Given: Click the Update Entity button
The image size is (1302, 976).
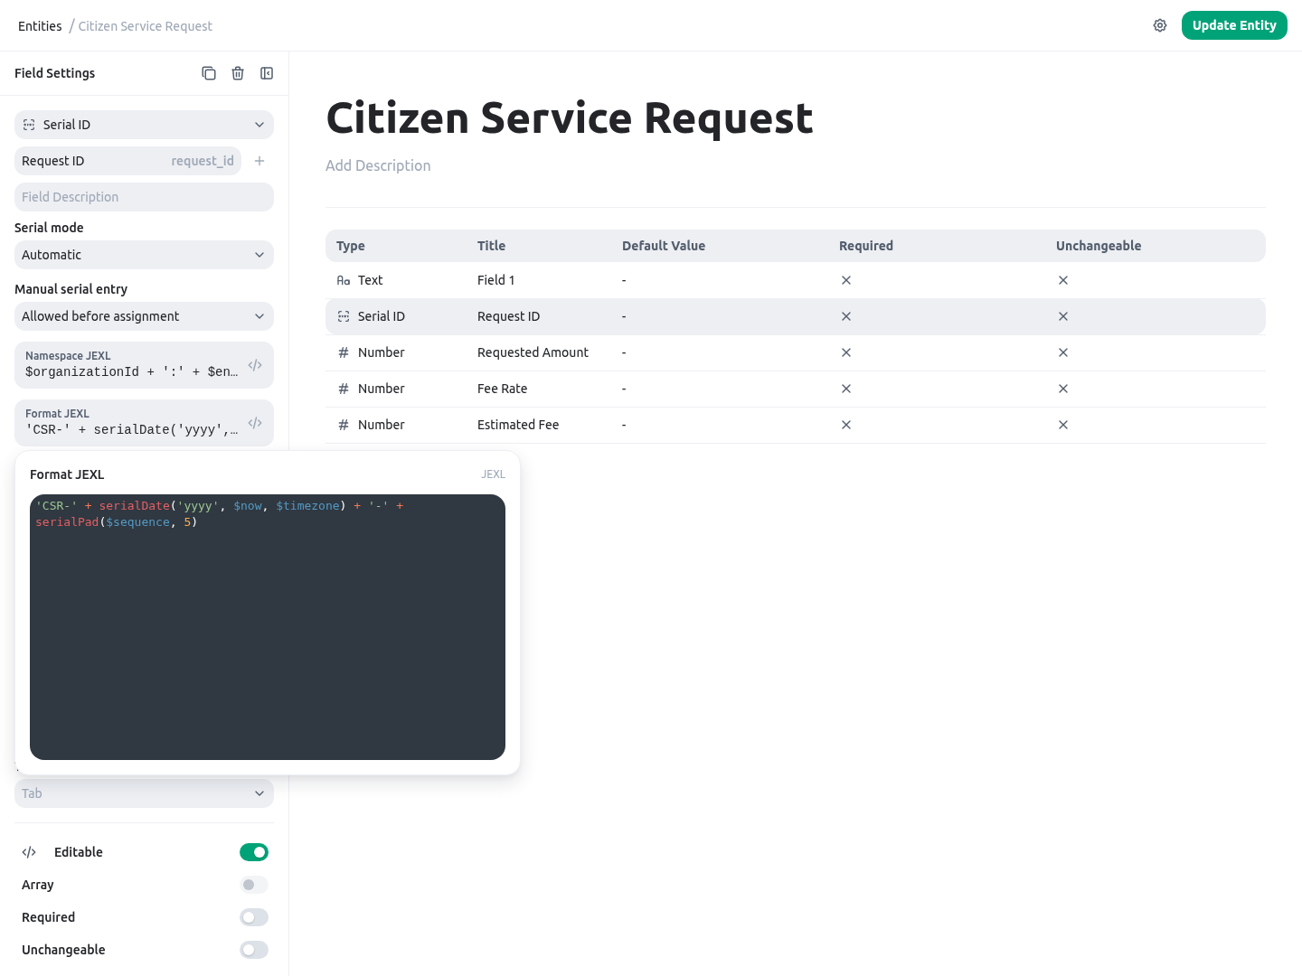Looking at the screenshot, I should tap(1234, 25).
